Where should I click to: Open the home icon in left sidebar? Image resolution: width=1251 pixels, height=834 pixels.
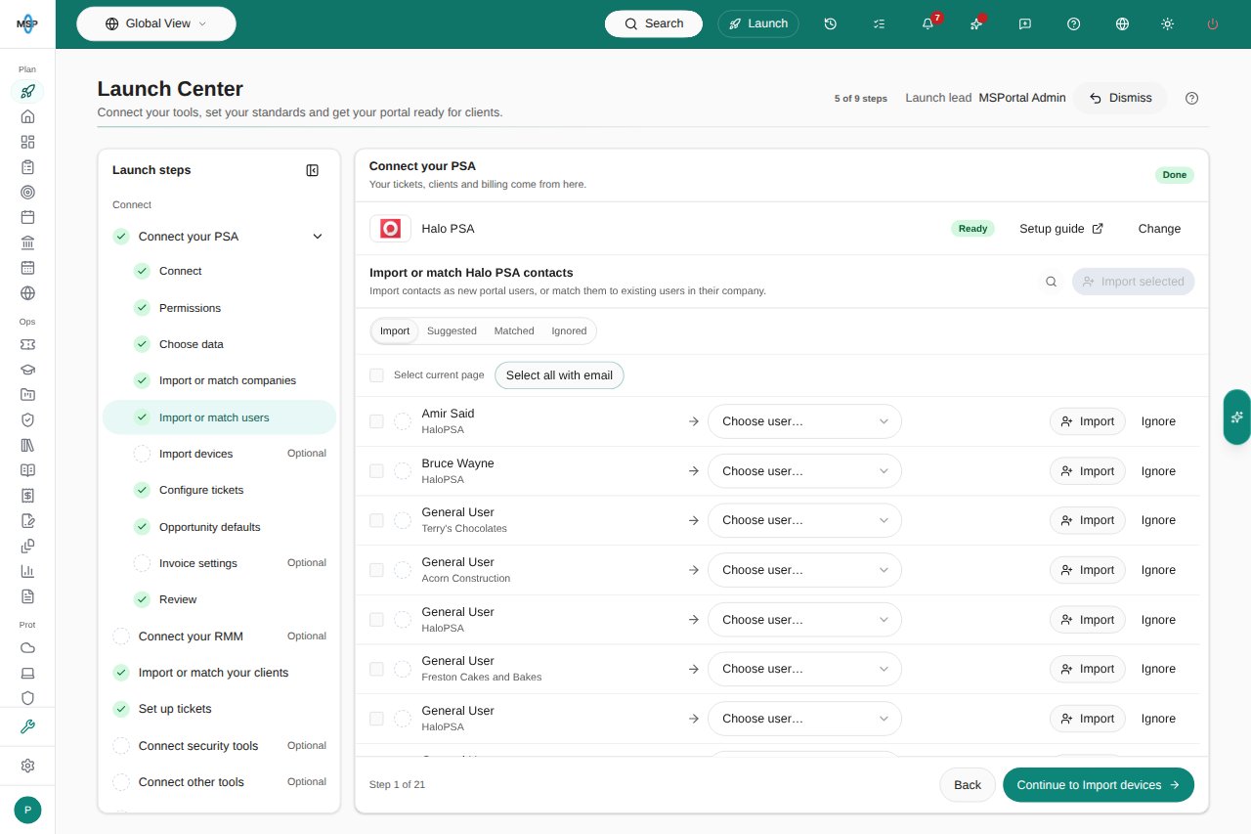[27, 116]
